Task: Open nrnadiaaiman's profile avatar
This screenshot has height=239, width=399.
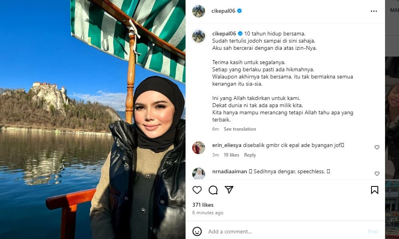Action: [198, 174]
